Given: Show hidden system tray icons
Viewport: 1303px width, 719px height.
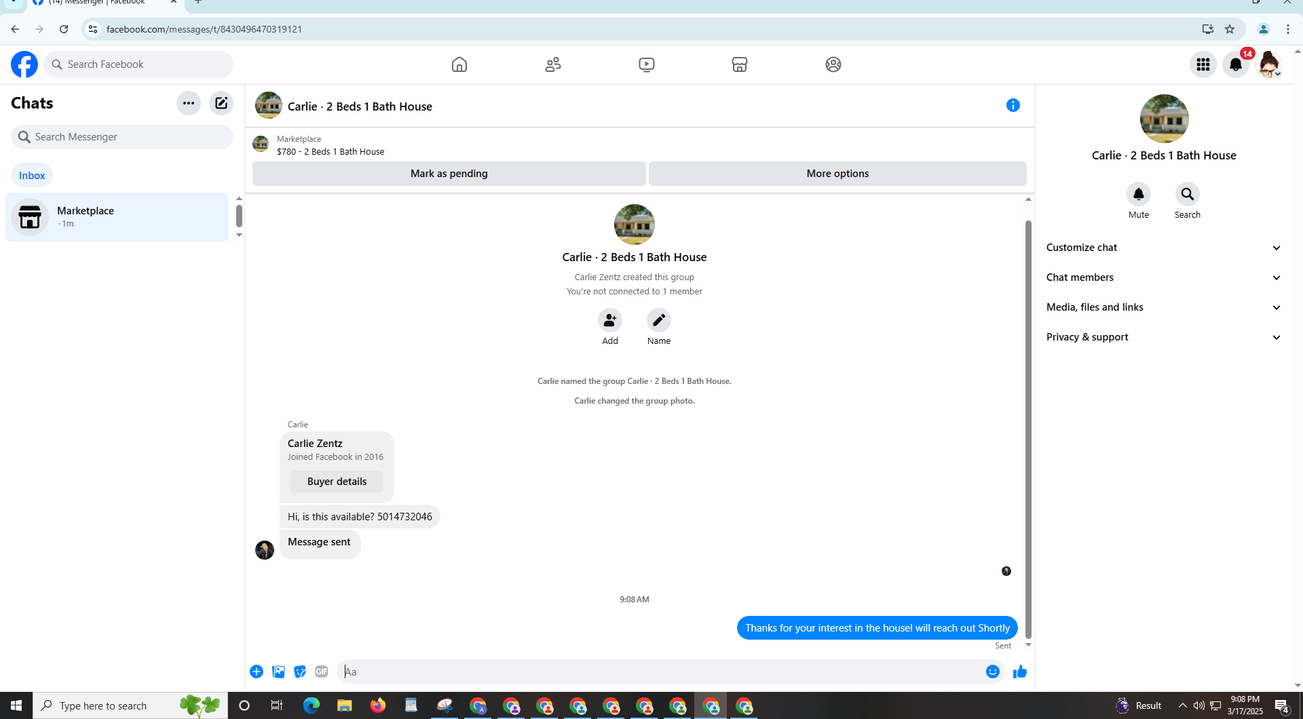Looking at the screenshot, I should (1183, 705).
